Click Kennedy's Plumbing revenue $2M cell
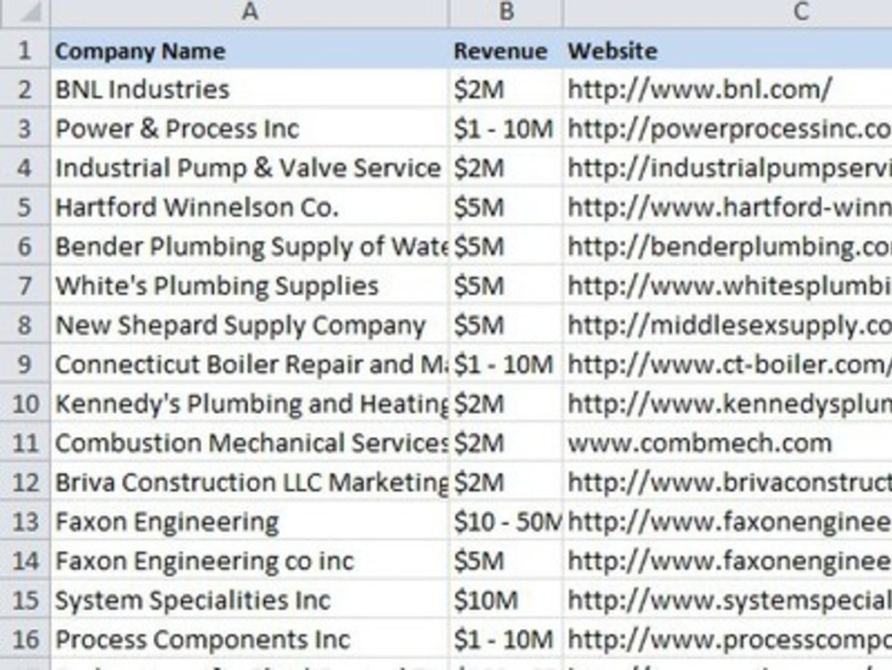892x670 pixels. tap(506, 403)
